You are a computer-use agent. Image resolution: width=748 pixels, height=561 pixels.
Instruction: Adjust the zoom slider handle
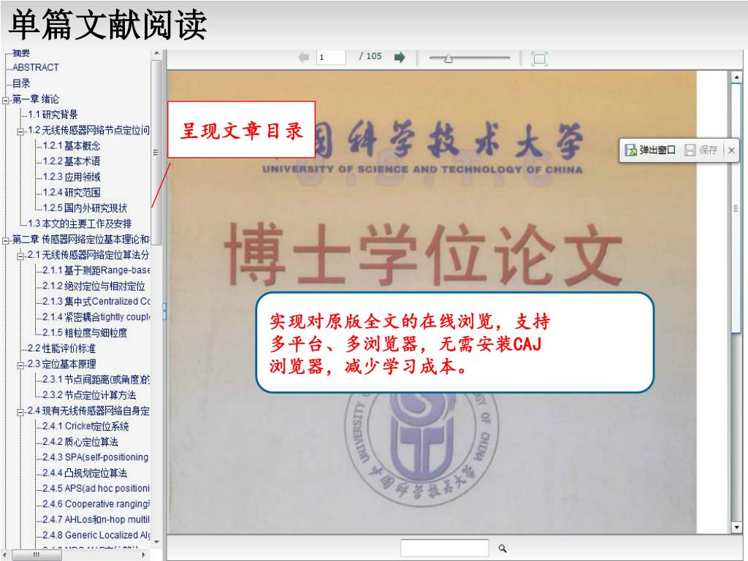tap(449, 58)
